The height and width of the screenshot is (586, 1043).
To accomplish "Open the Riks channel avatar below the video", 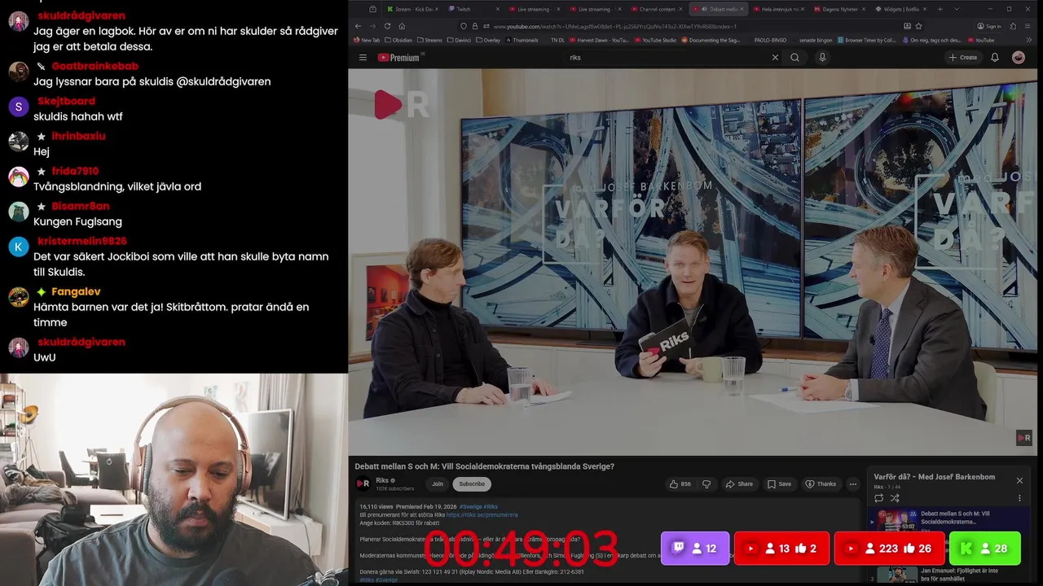I will pos(363,483).
